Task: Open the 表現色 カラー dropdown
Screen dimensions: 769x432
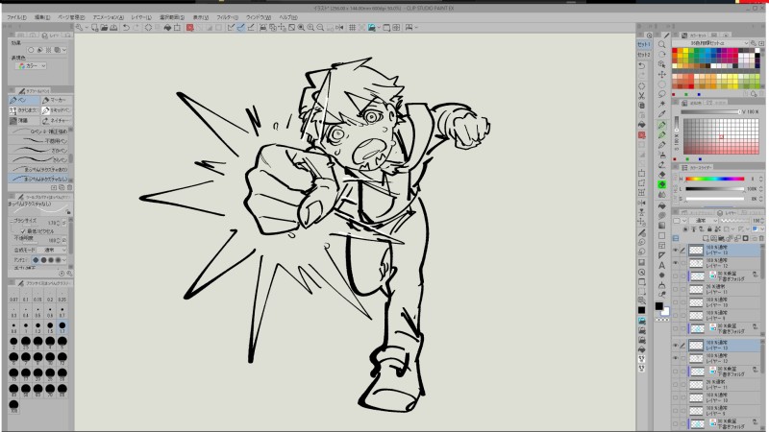Action: tap(31, 65)
